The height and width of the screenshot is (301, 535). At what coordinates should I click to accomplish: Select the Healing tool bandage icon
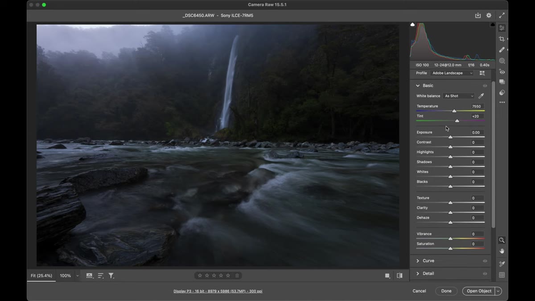(x=502, y=50)
